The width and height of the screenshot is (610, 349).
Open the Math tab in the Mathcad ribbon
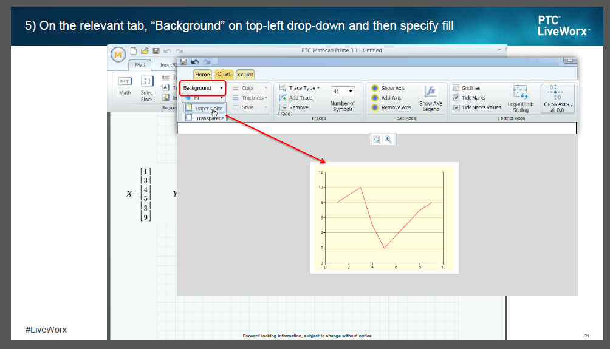(x=140, y=64)
